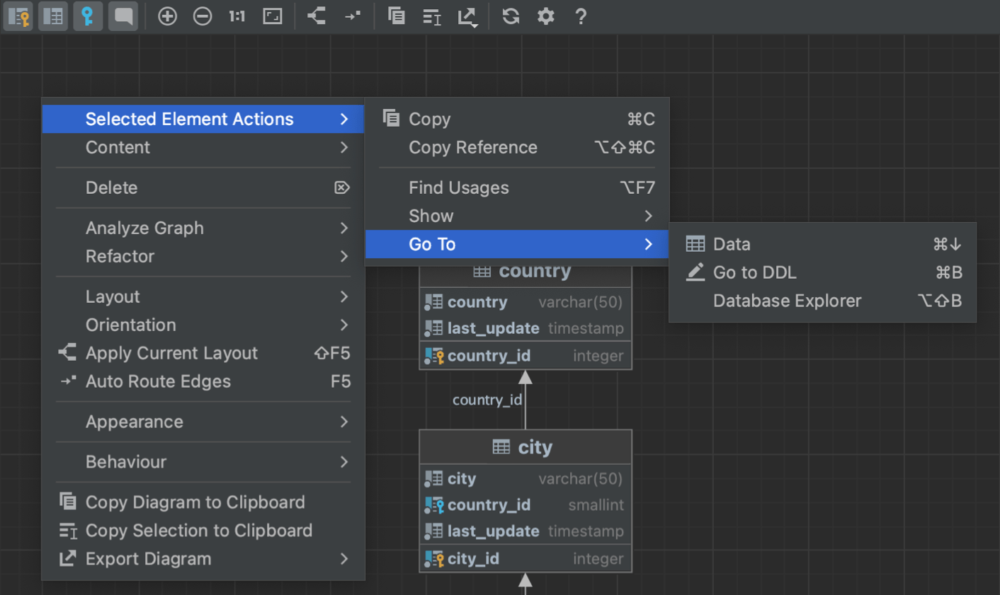Image resolution: width=1000 pixels, height=595 pixels.
Task: Open diagram settings via gear icon
Action: 545,16
